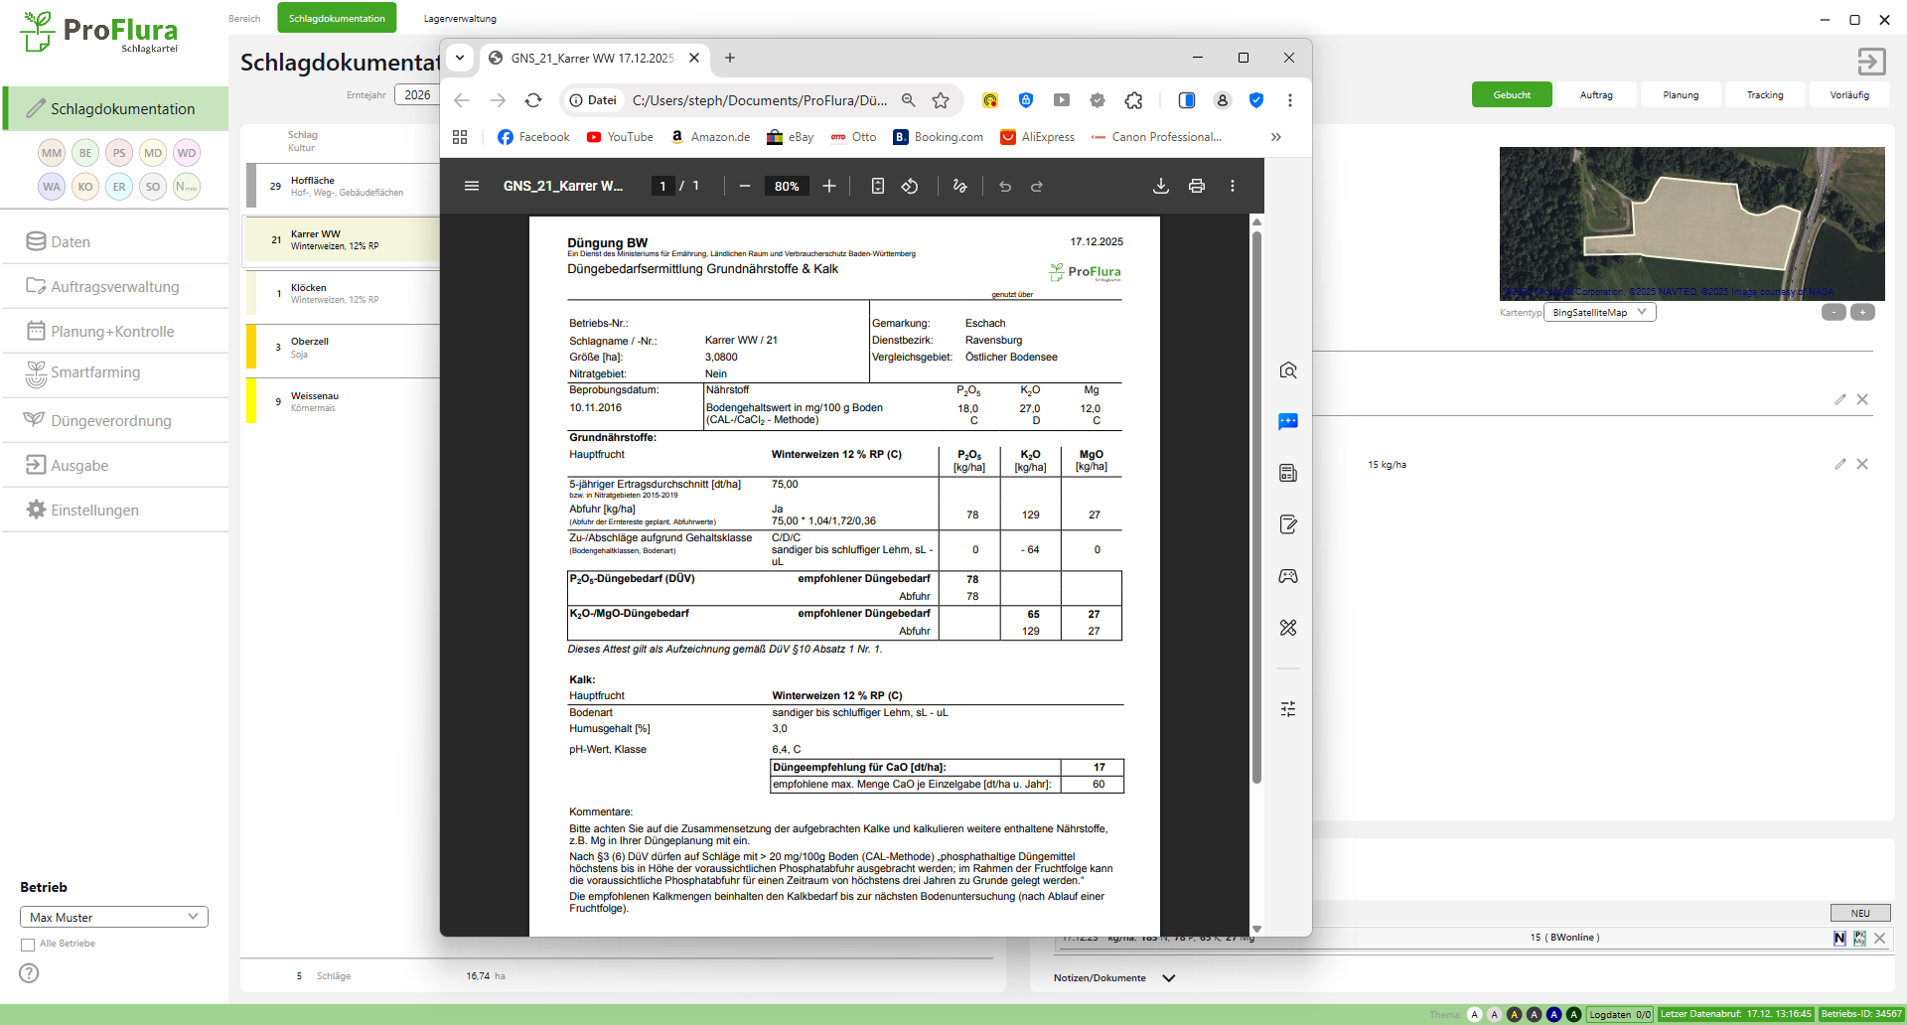Click the NEU button

coord(1860,913)
